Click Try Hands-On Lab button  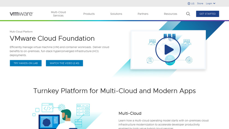tap(26, 63)
